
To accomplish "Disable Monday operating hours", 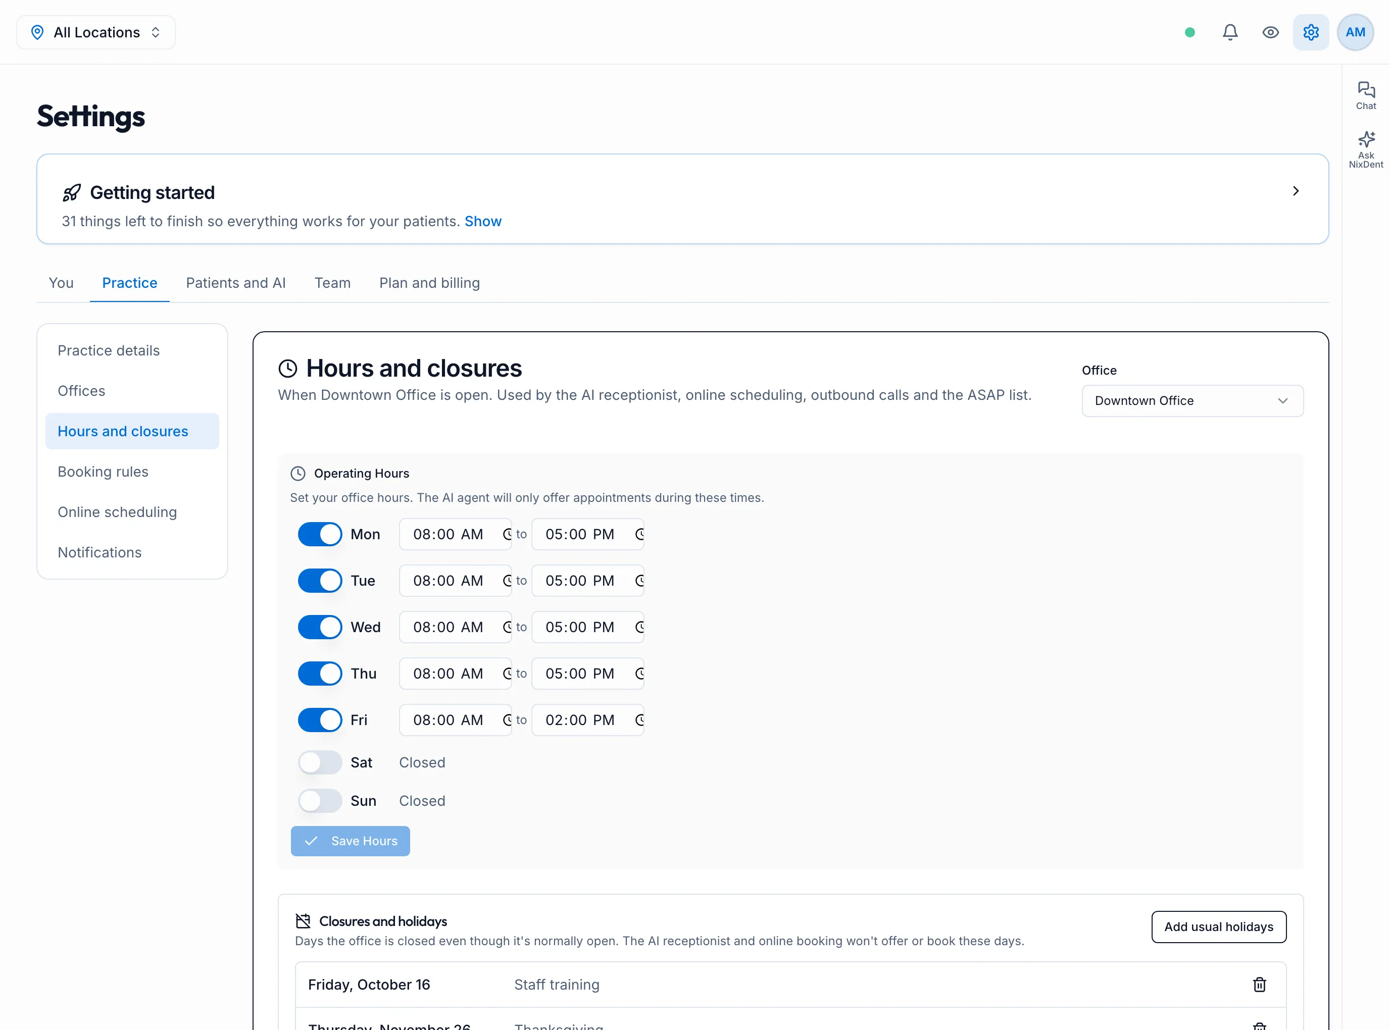I will pos(320,534).
